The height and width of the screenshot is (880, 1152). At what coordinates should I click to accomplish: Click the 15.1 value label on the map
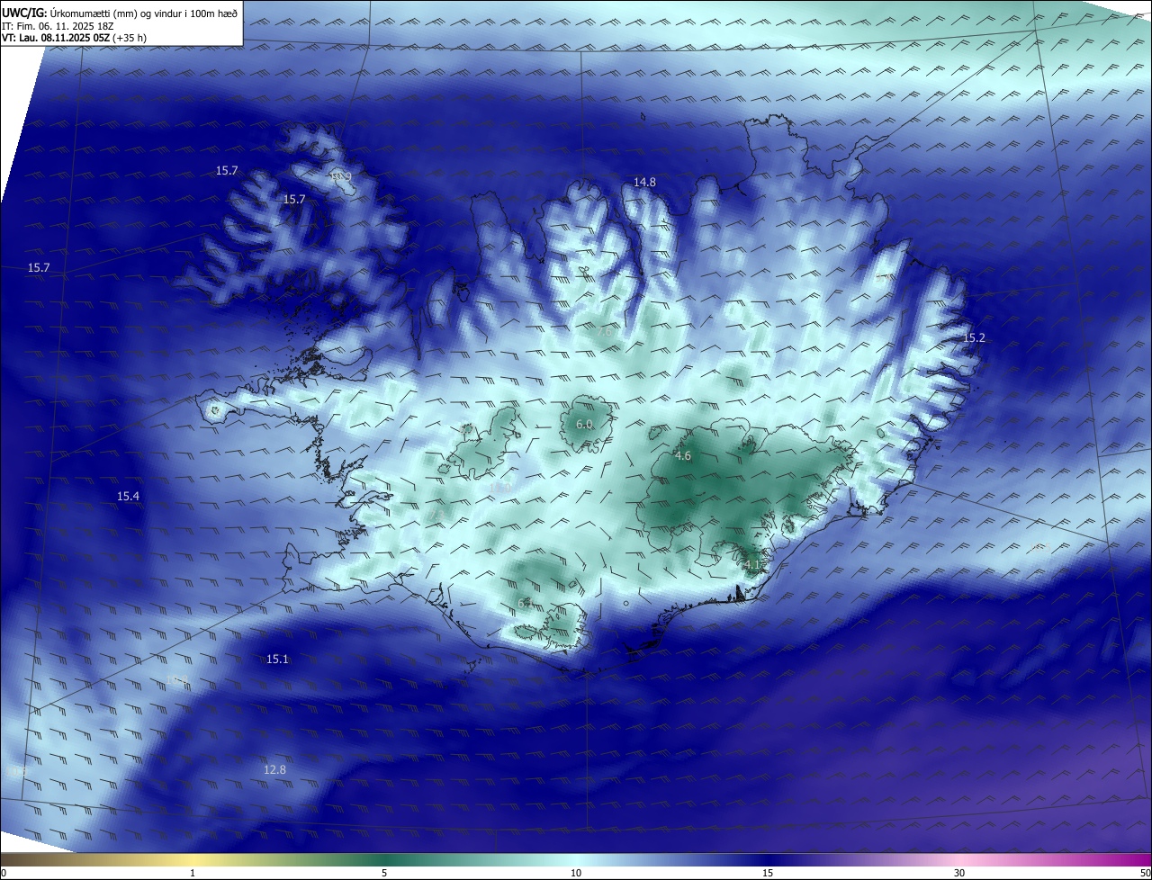point(277,660)
